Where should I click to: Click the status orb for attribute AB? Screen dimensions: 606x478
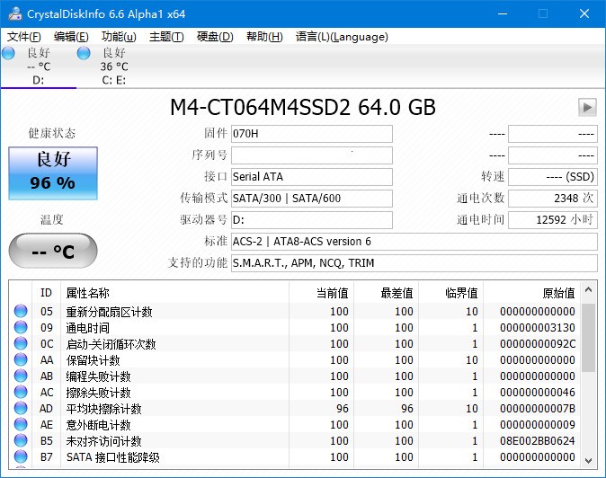[x=21, y=376]
